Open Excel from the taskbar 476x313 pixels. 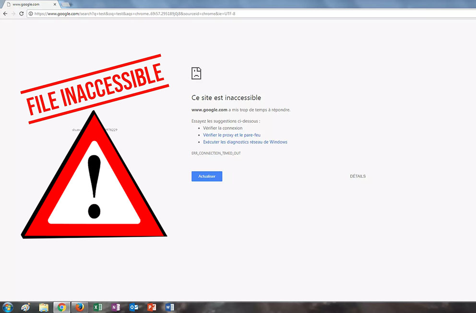point(98,307)
